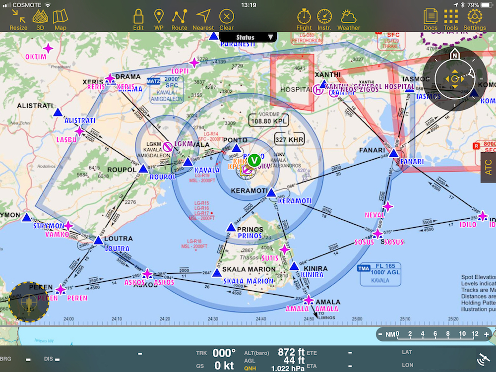Tap the compass north indicator
The width and height of the screenshot is (496, 372).
coord(454,55)
